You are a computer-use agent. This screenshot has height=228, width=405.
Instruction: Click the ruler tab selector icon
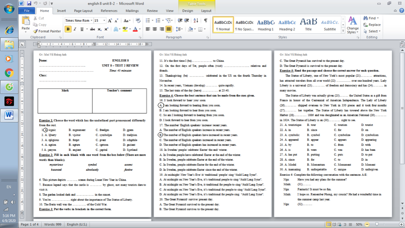[23, 44]
